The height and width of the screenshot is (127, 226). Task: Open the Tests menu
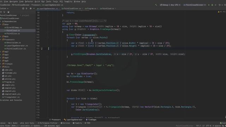(x=49, y=1)
